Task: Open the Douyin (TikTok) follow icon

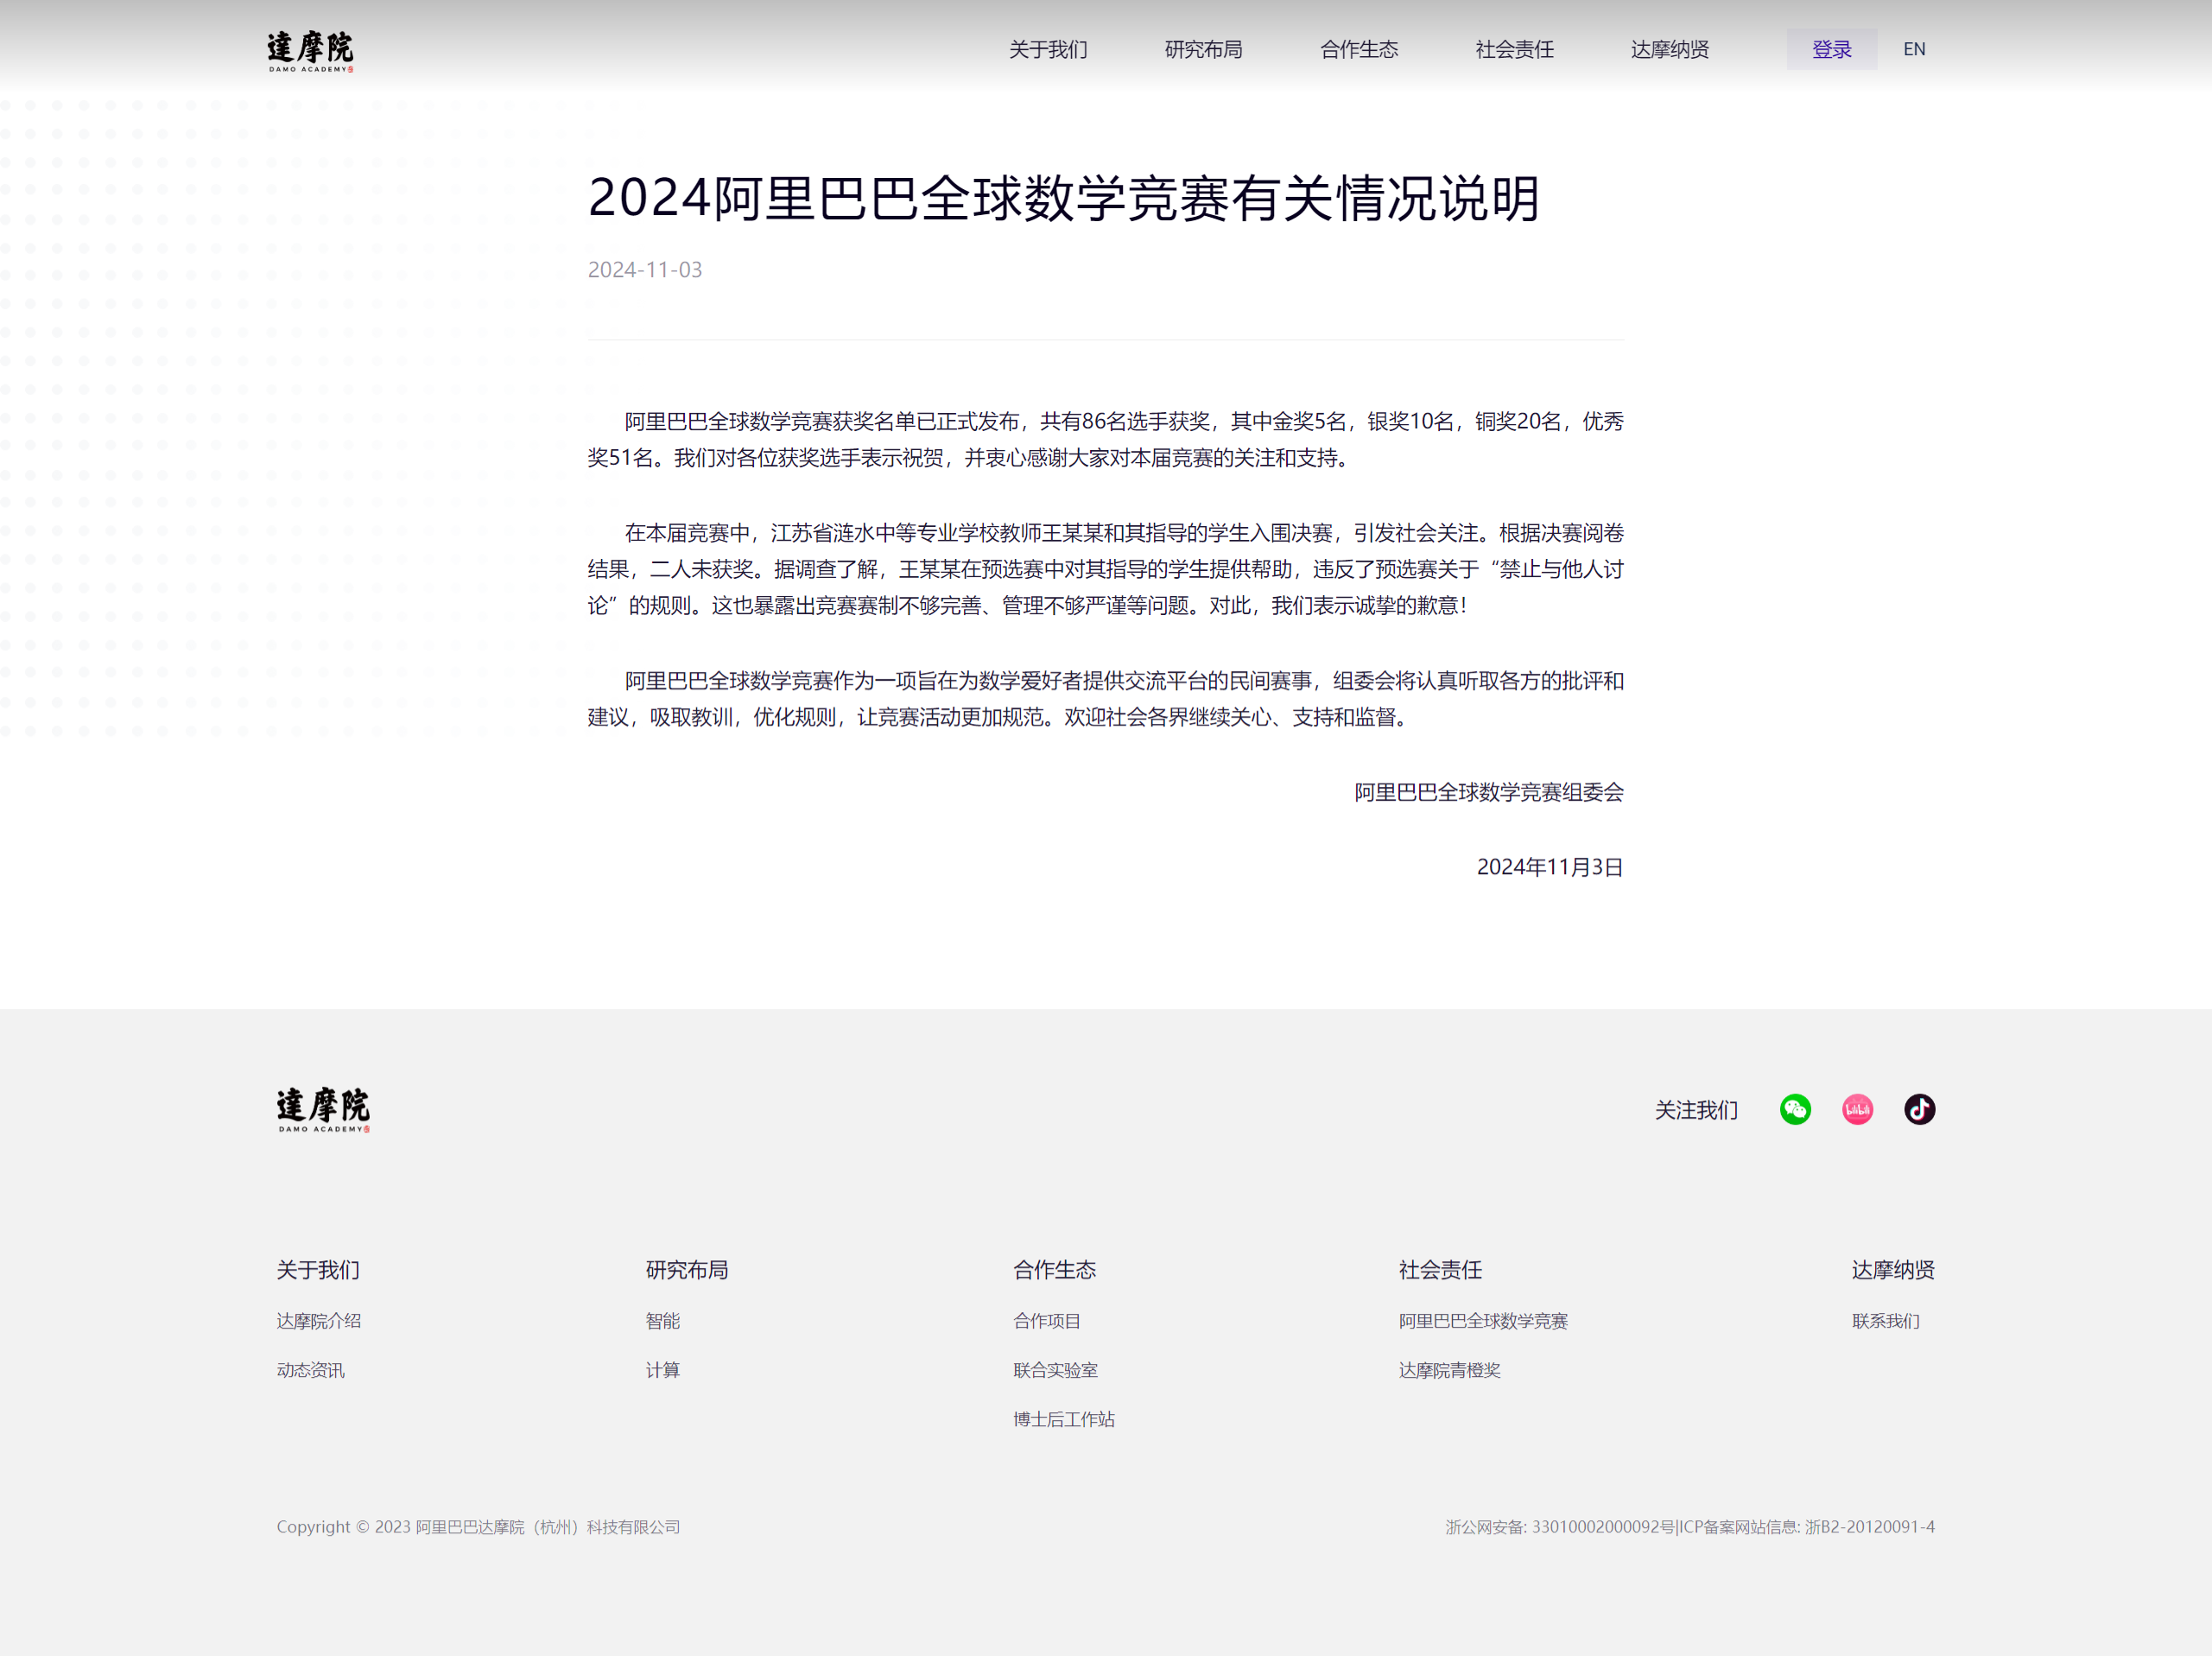Action: tap(1919, 1109)
